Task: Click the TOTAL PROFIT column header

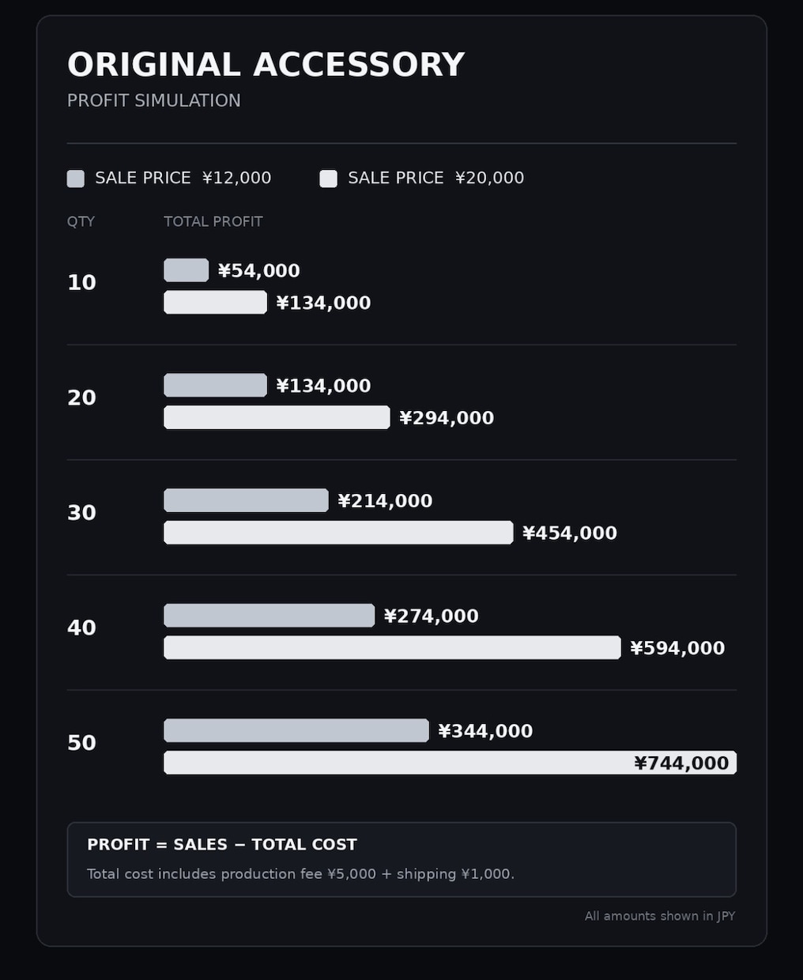Action: point(213,221)
